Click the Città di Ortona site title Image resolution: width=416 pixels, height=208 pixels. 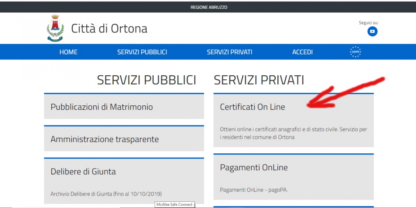pyautogui.click(x=109, y=28)
